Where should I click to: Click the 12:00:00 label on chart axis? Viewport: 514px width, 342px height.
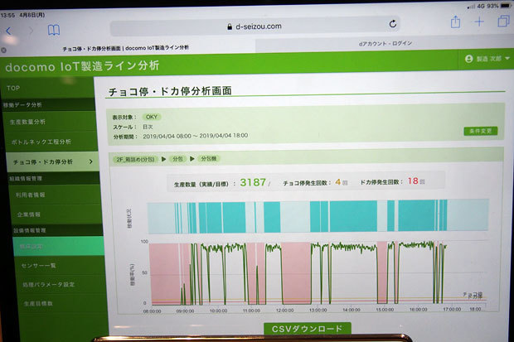tap(285, 311)
